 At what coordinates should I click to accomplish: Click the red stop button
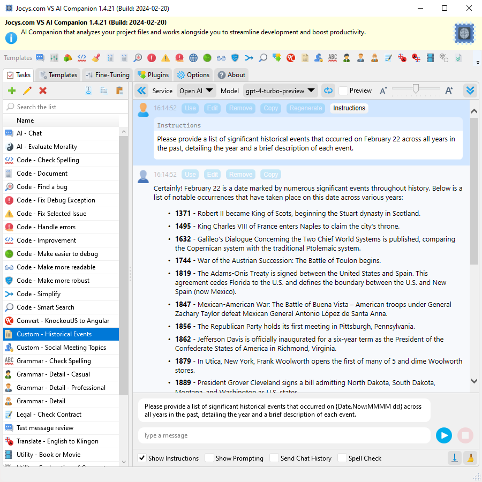coord(465,435)
